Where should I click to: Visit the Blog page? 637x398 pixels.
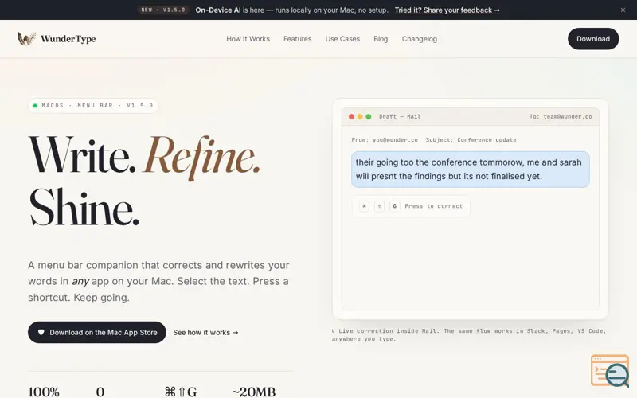point(381,39)
